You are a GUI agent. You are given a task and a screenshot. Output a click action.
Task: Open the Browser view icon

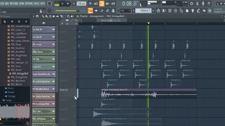(181, 11)
